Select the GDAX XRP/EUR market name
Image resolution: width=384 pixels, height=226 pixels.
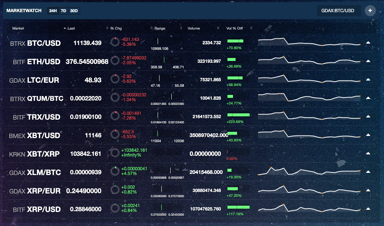pyautogui.click(x=35, y=191)
